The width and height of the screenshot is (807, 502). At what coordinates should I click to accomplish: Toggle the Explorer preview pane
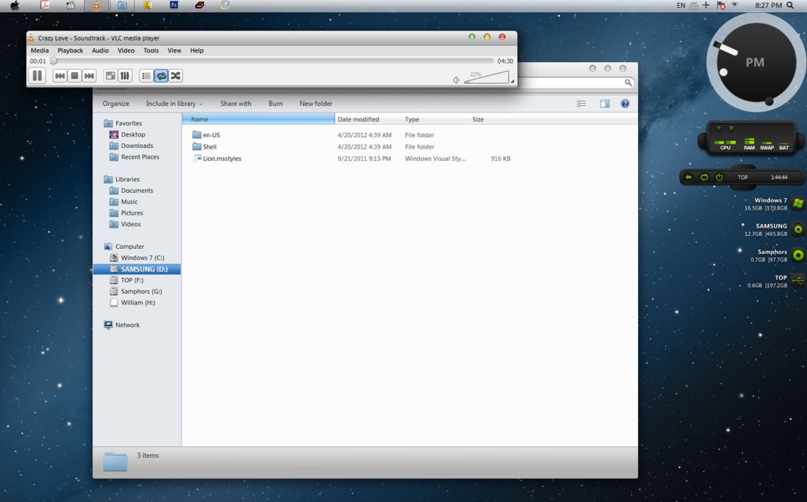click(605, 104)
